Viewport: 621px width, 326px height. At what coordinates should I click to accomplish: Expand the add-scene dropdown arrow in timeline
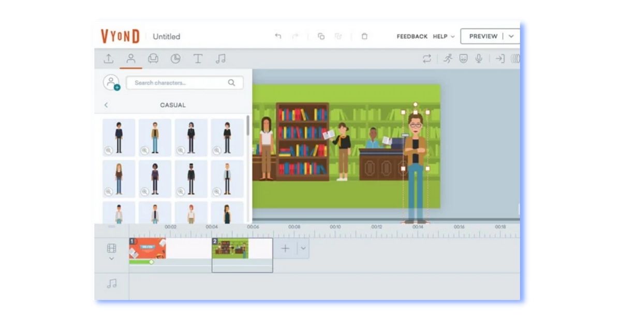303,248
